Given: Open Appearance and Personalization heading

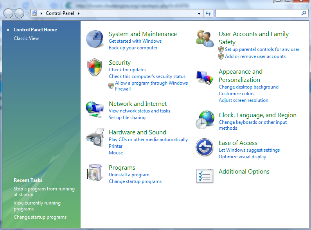Looking at the screenshot, I should pyautogui.click(x=241, y=76).
